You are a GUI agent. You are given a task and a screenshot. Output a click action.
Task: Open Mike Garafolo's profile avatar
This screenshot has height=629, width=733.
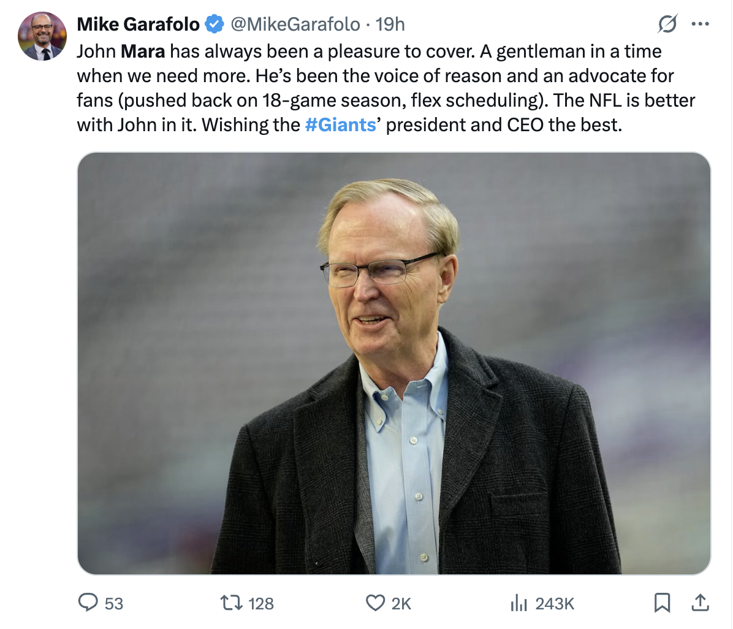[42, 36]
